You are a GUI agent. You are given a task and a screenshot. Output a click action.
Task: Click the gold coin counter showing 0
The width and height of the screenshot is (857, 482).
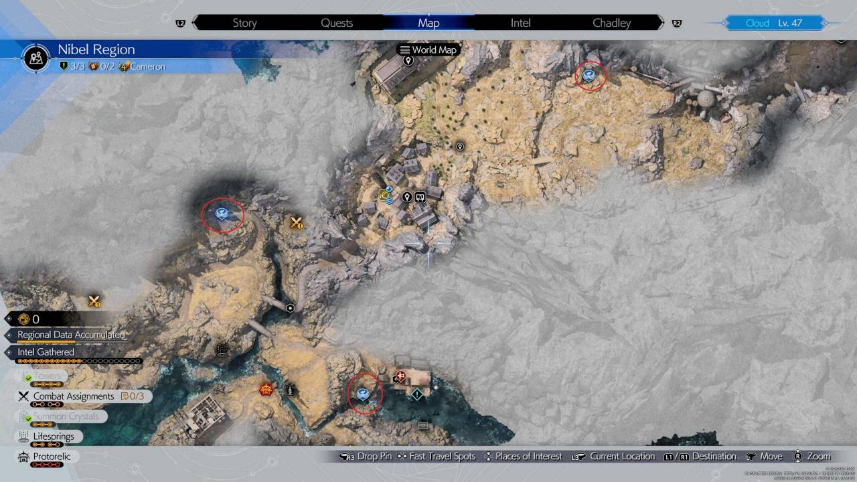[x=29, y=319]
